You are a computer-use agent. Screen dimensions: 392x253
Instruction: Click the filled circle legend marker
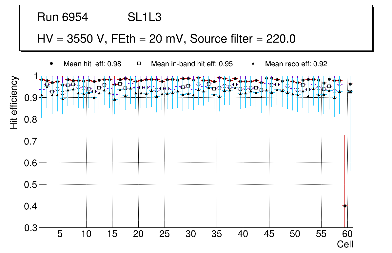[51, 64]
